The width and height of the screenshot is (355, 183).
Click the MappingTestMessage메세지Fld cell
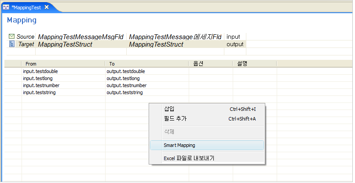coord(175,37)
